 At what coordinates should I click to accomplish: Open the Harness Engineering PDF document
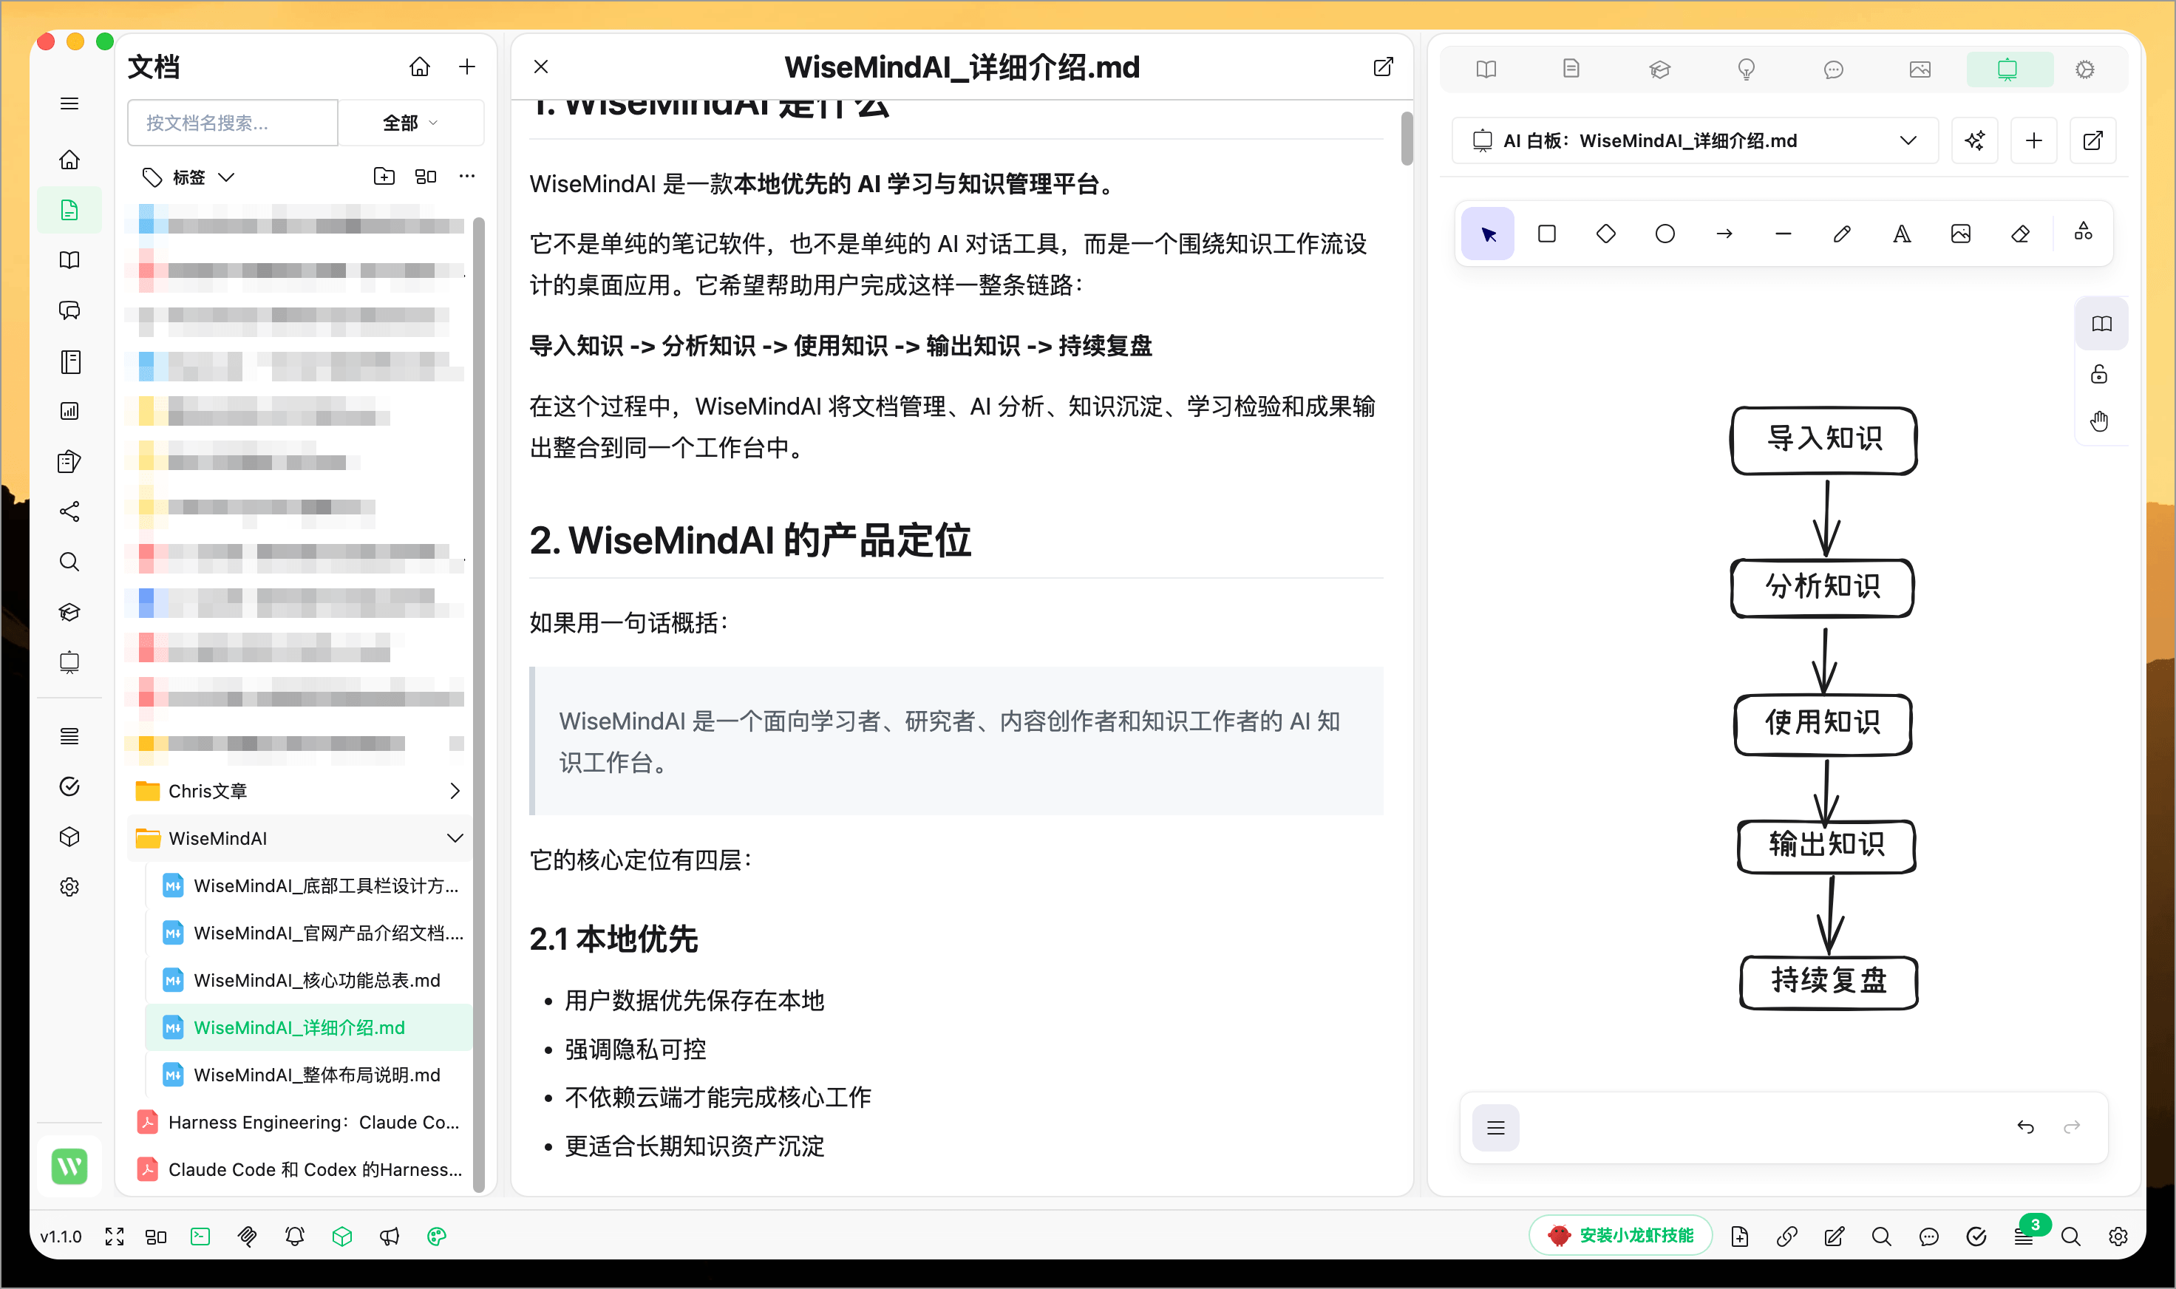pos(299,1122)
